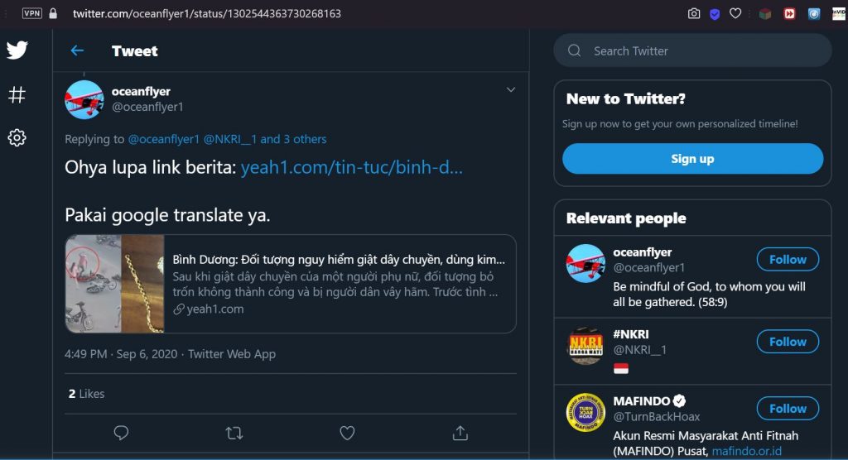Open the mafindo.or.id link

[747, 451]
